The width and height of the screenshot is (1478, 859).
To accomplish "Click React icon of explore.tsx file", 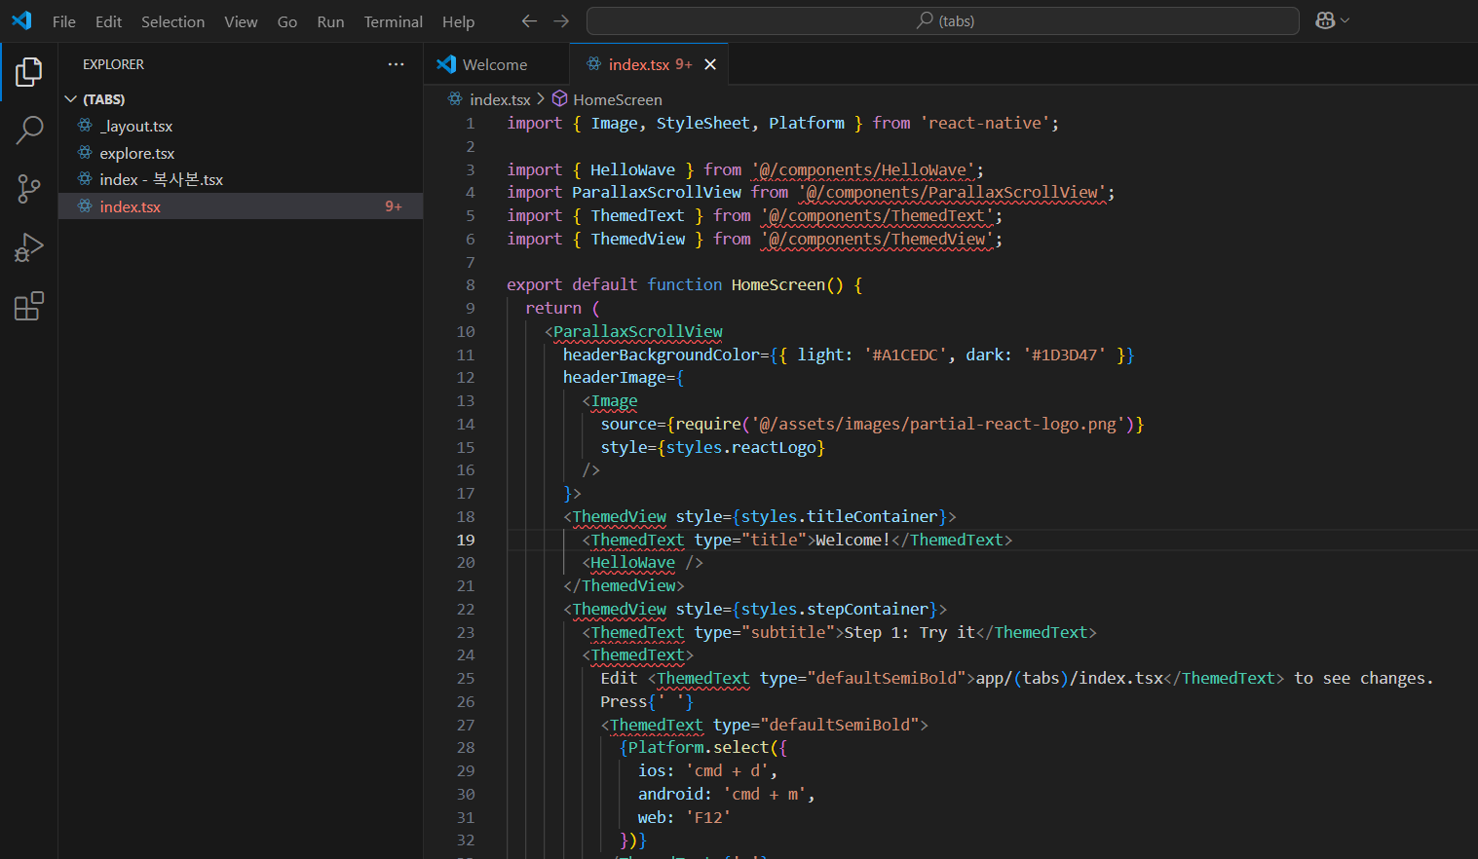I will [85, 153].
